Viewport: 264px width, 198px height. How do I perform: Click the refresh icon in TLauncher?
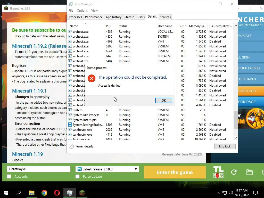tap(234, 172)
